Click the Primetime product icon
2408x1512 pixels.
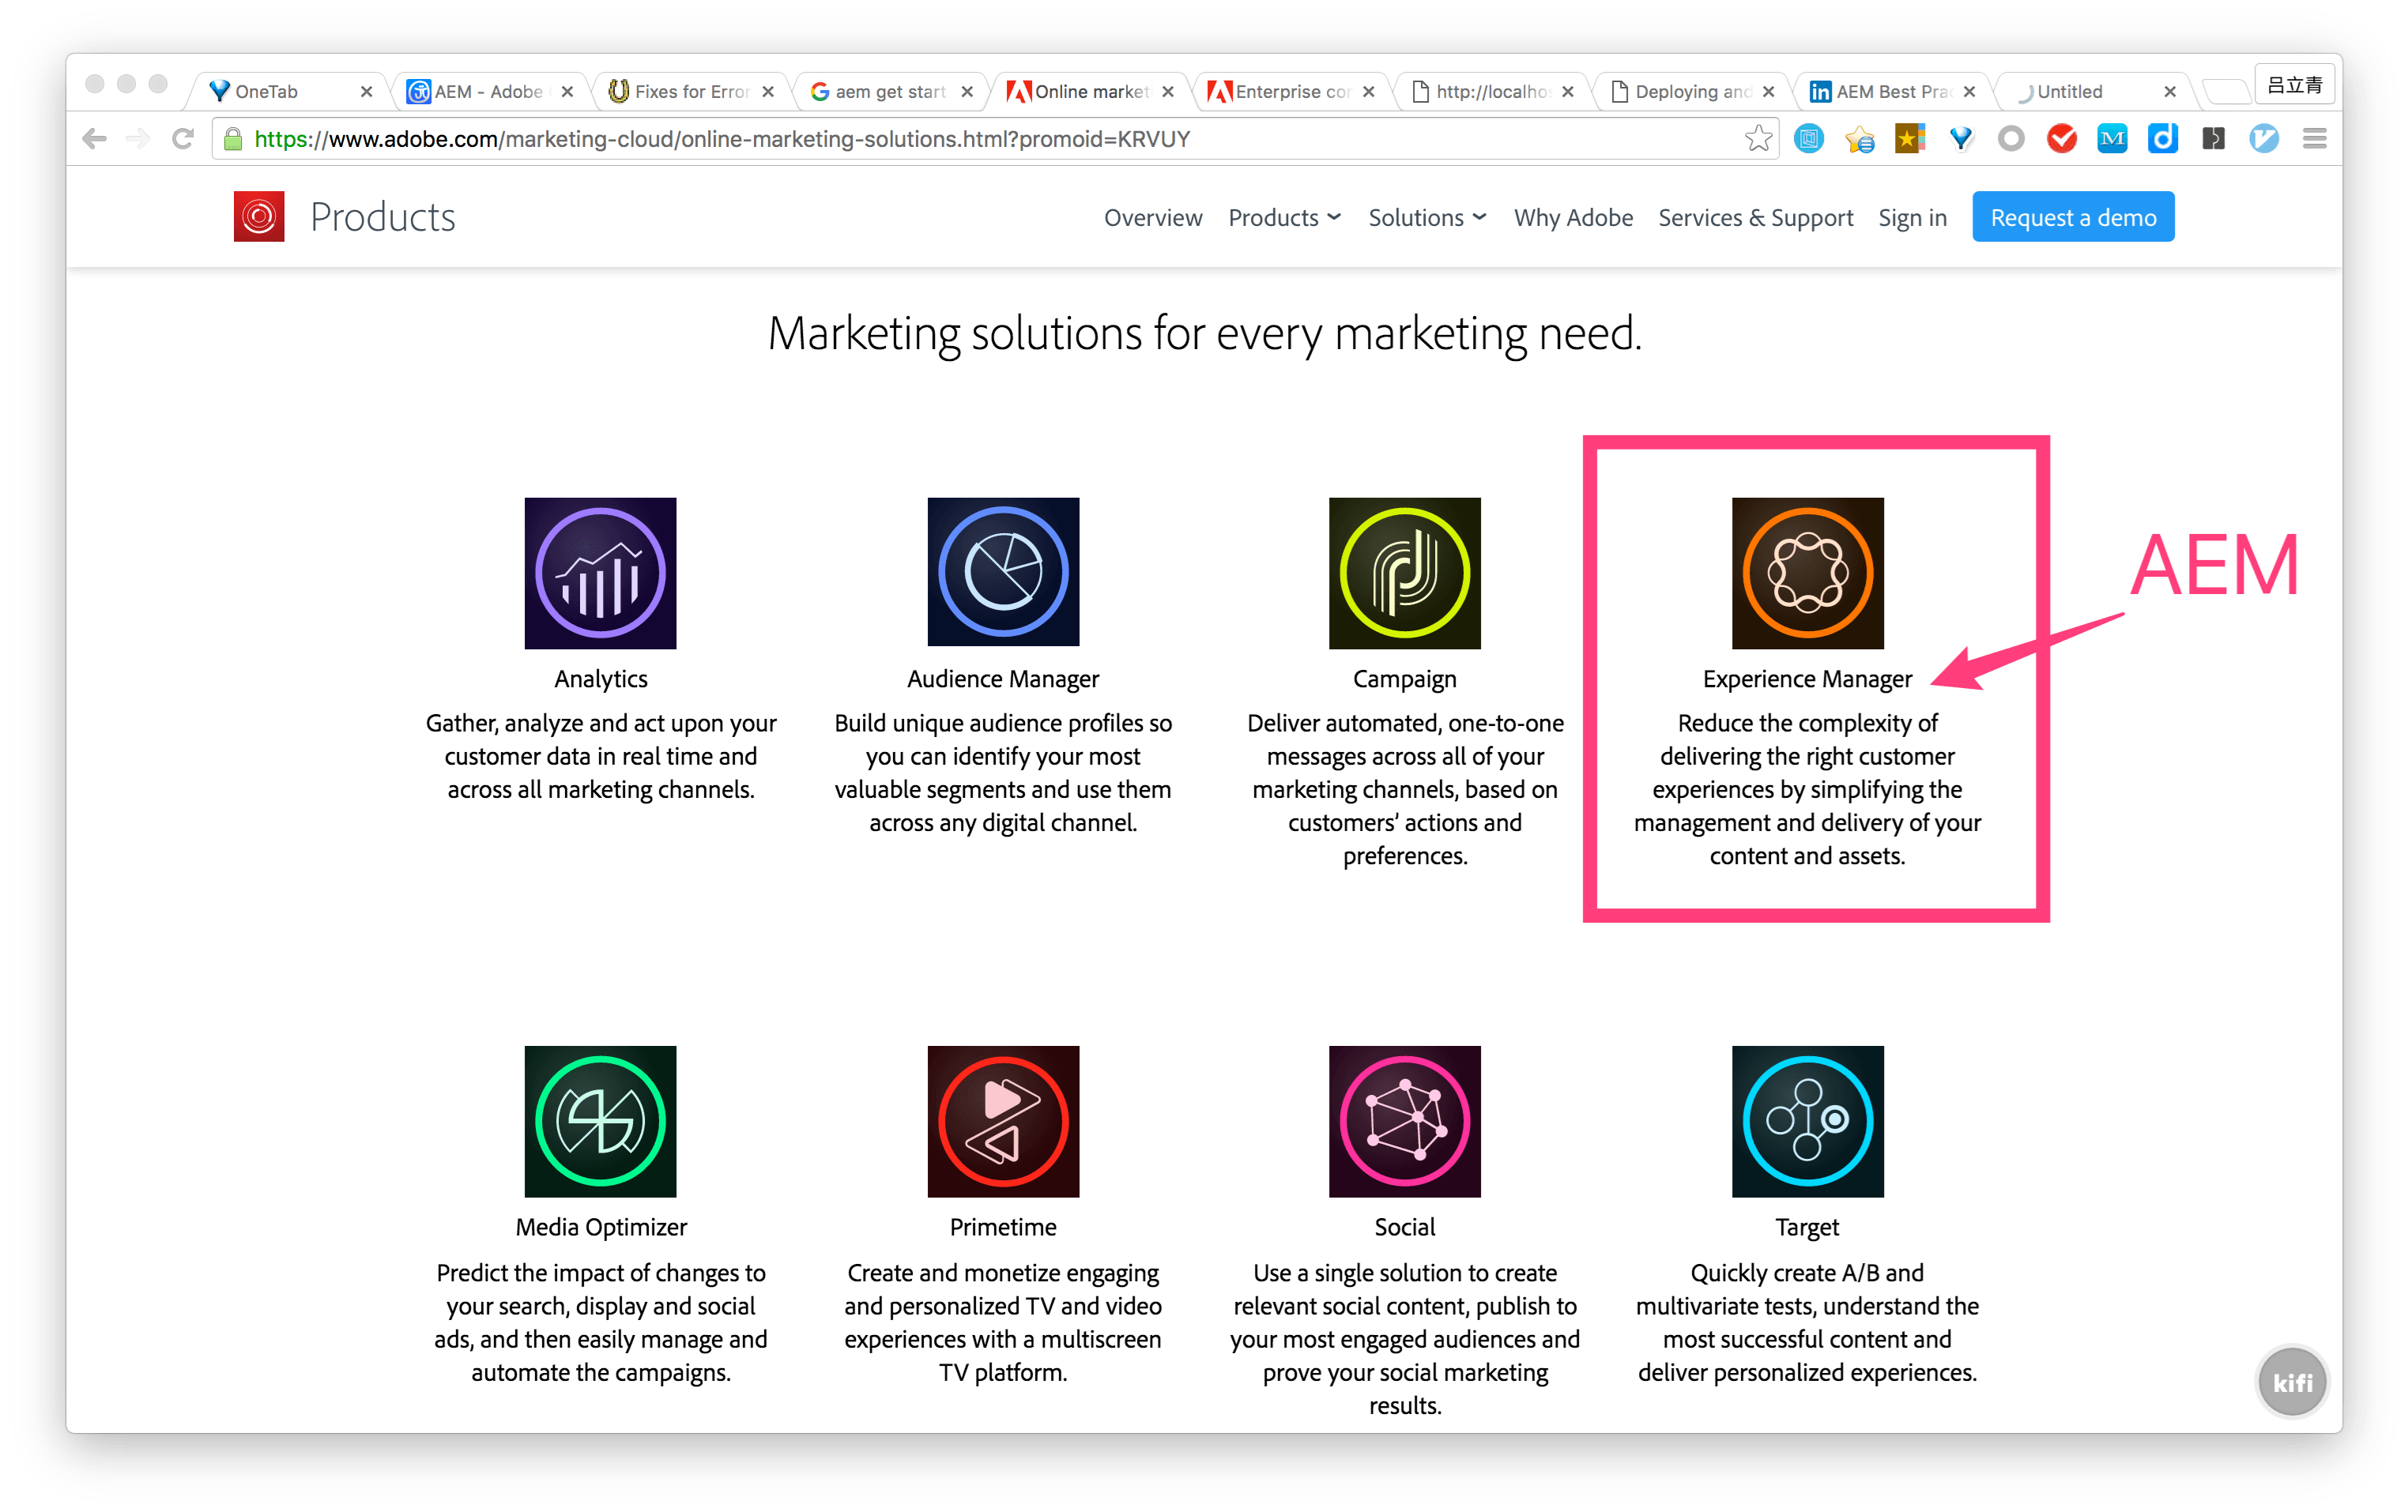tap(1002, 1120)
